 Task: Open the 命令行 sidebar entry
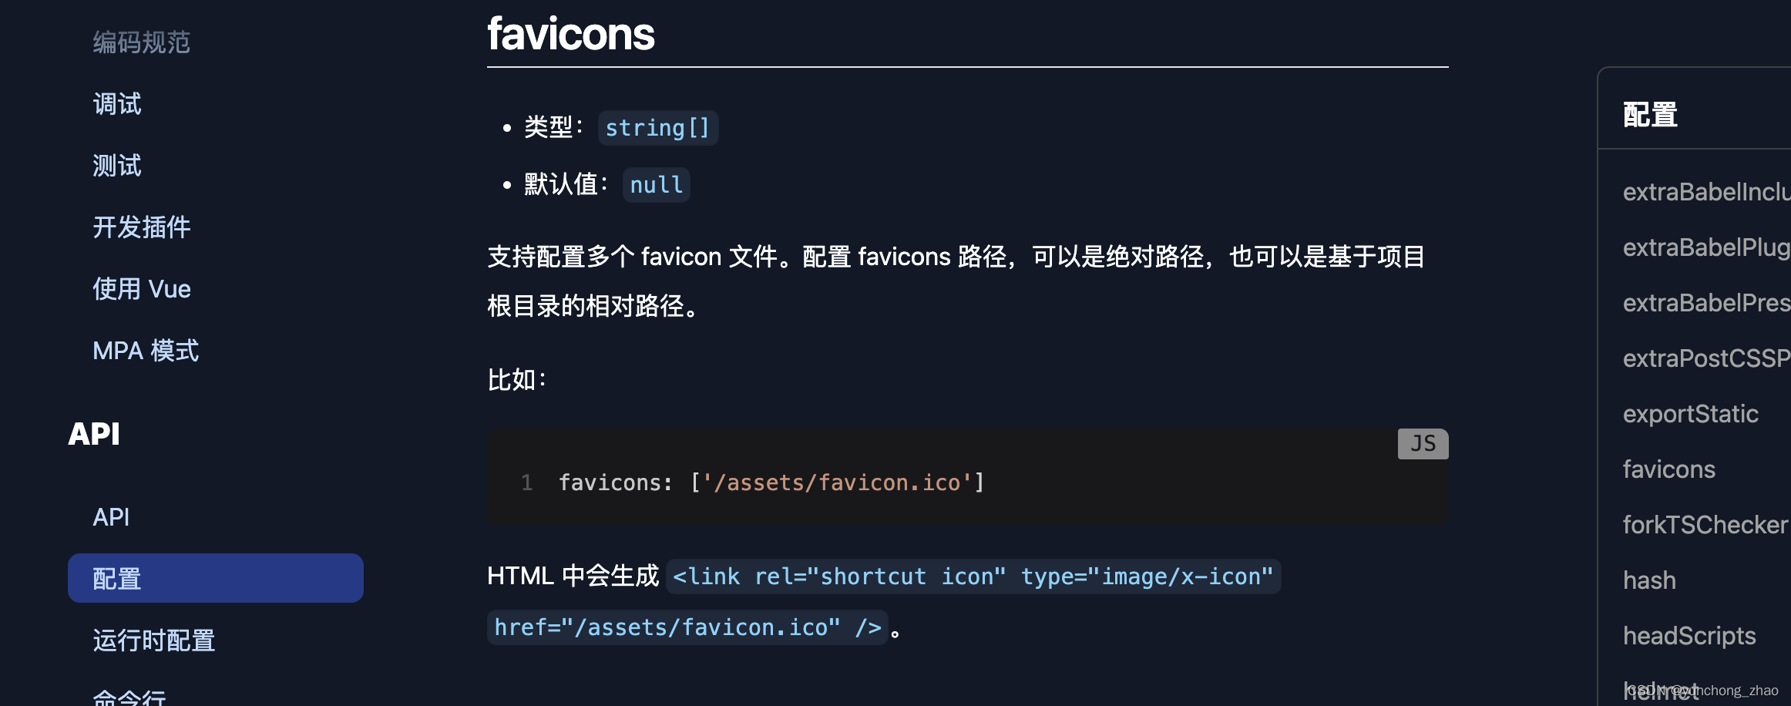129,698
